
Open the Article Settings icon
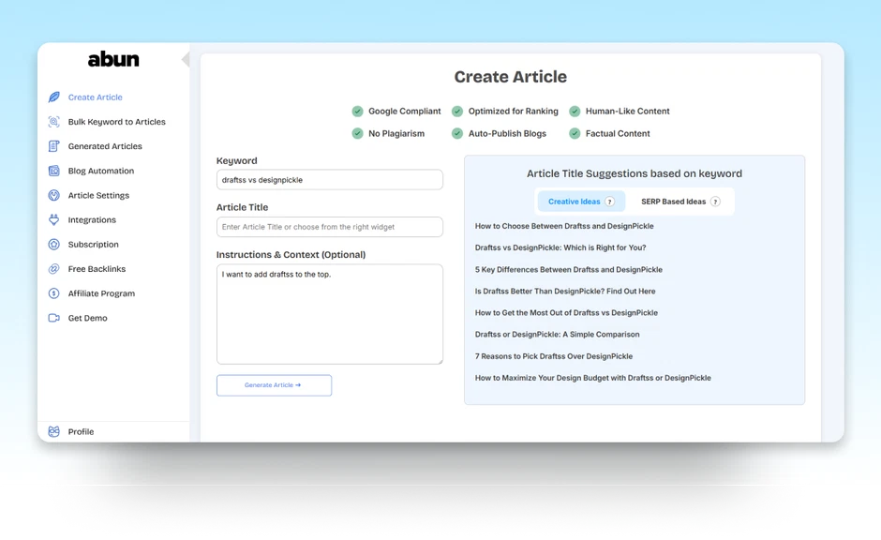point(54,195)
